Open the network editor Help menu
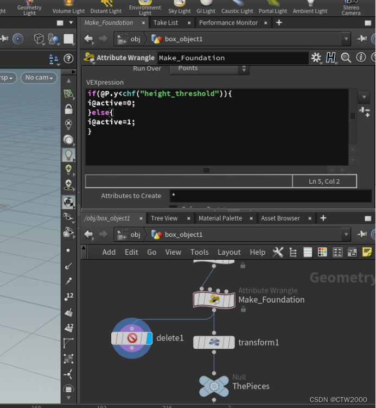376x408 pixels. click(x=258, y=252)
